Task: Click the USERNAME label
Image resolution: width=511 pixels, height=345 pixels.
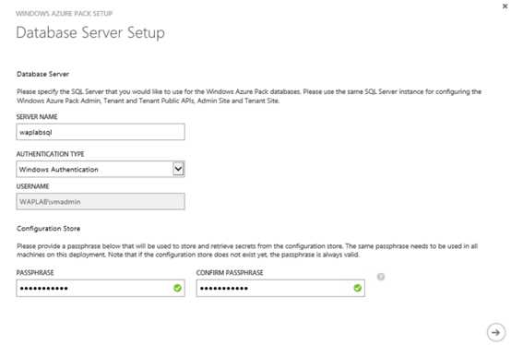Action: tap(32, 186)
